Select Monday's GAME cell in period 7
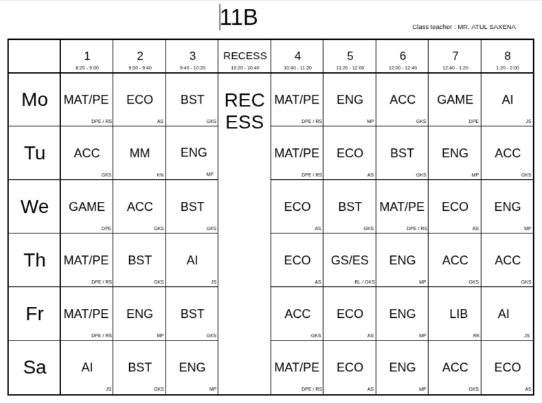542x403 pixels. pyautogui.click(x=455, y=100)
